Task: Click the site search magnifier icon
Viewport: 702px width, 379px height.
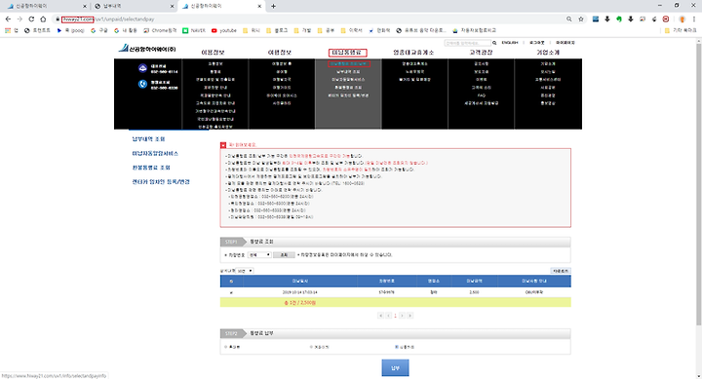Action: [494, 43]
